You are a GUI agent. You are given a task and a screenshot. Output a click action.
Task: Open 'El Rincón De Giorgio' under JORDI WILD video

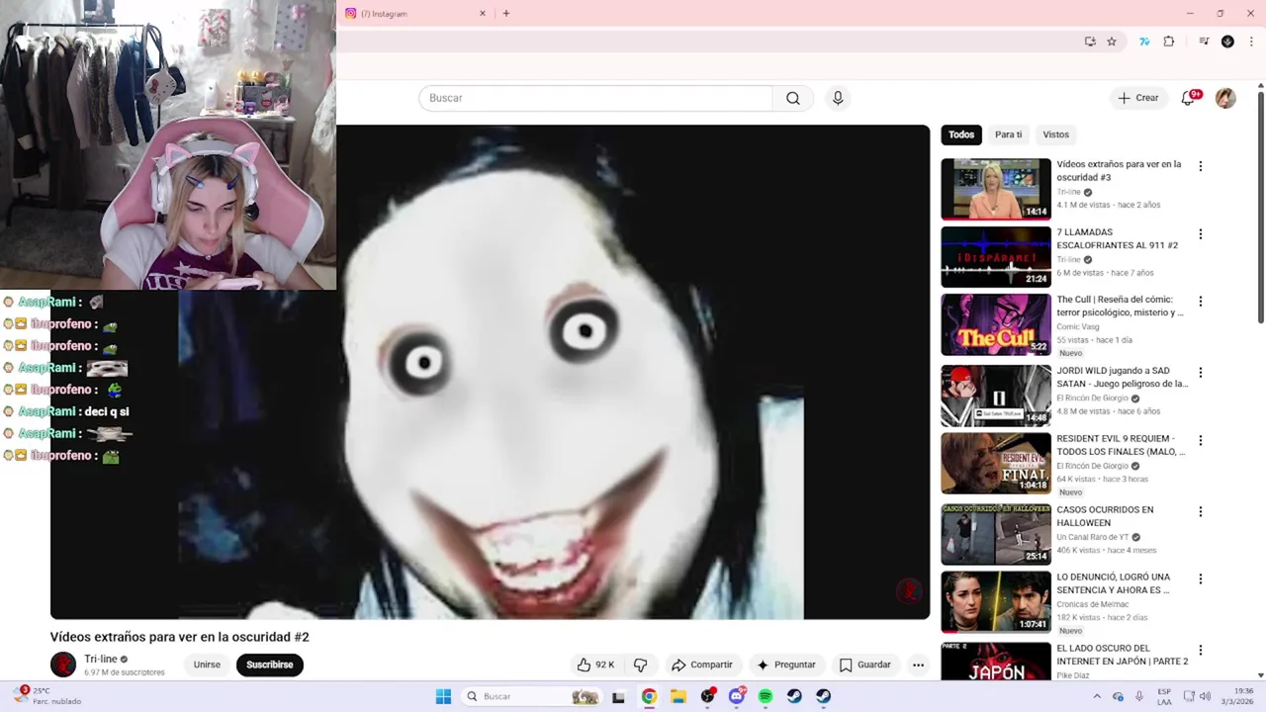point(1092,398)
